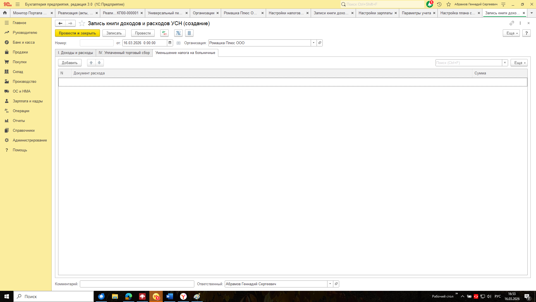536x302 pixels.
Task: Click the Дт/Кт postings icon
Action: coord(164,33)
